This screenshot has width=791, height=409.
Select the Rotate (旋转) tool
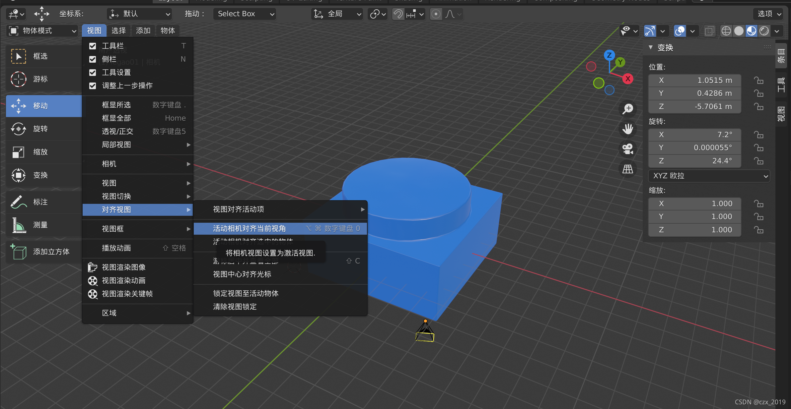point(40,129)
